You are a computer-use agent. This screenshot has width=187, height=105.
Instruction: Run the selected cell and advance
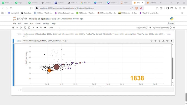[33, 27]
